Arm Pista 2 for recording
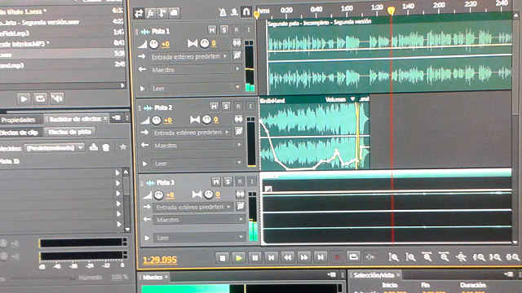 (x=238, y=107)
